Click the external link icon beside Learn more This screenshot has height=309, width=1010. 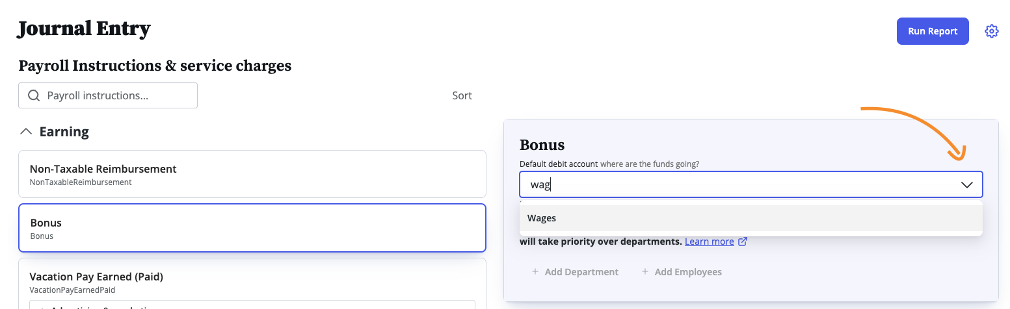click(x=743, y=241)
